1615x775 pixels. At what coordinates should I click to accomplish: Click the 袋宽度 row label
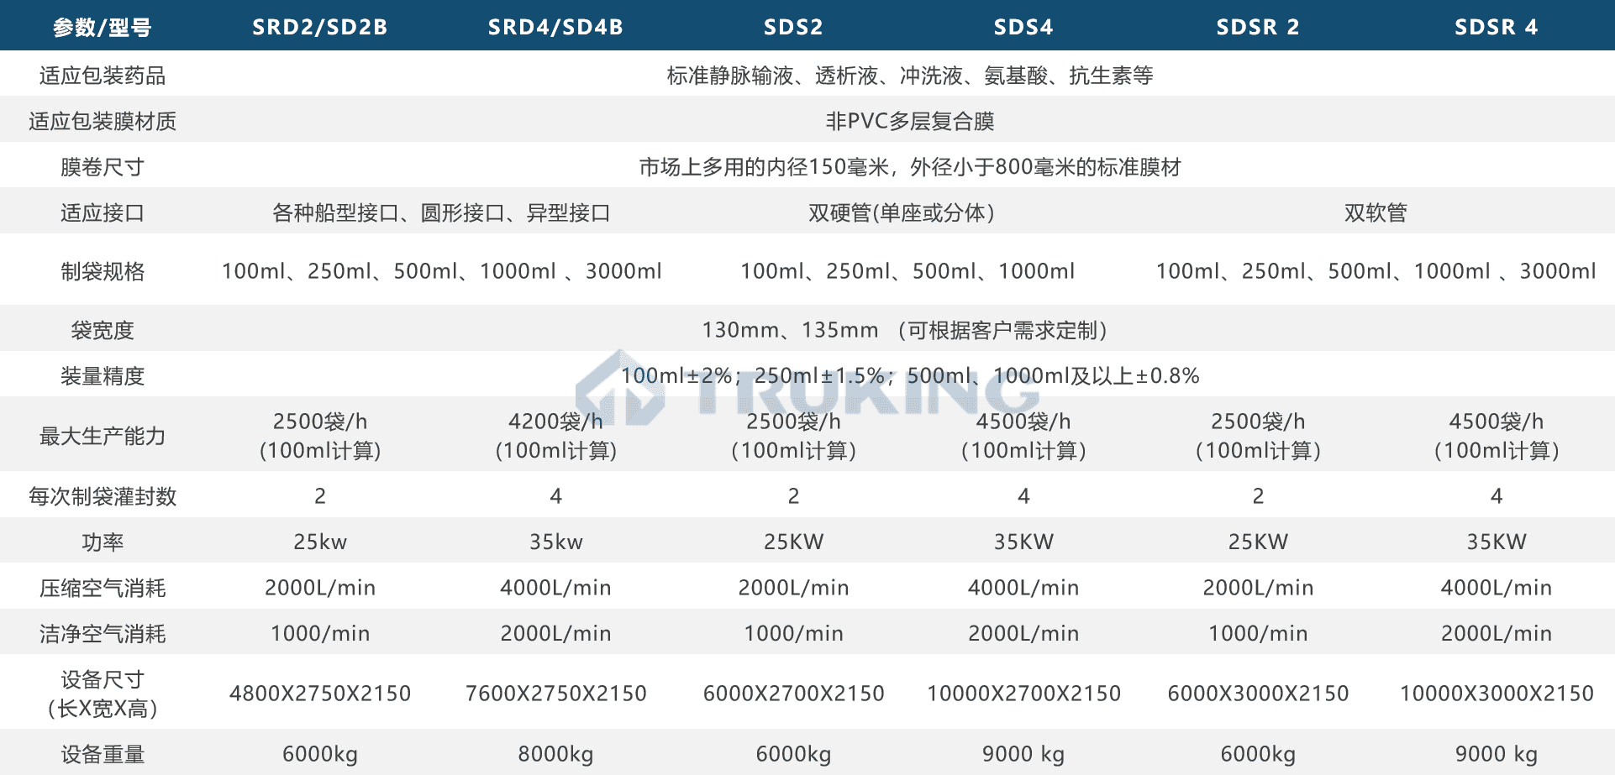pos(103,330)
